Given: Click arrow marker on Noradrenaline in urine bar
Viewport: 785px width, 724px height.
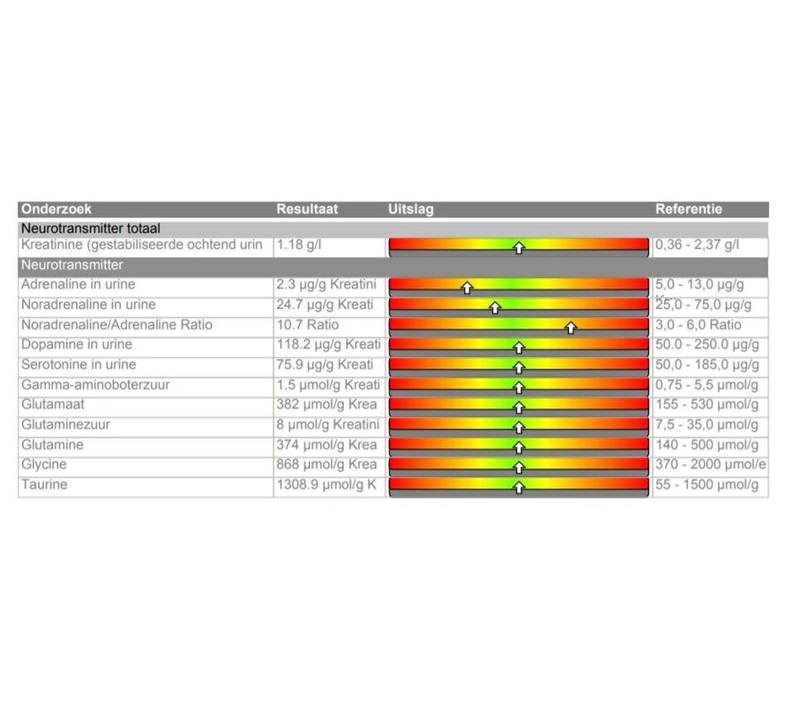Looking at the screenshot, I should [495, 307].
